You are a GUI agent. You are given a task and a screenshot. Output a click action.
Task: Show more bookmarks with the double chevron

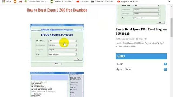point(169,1)
